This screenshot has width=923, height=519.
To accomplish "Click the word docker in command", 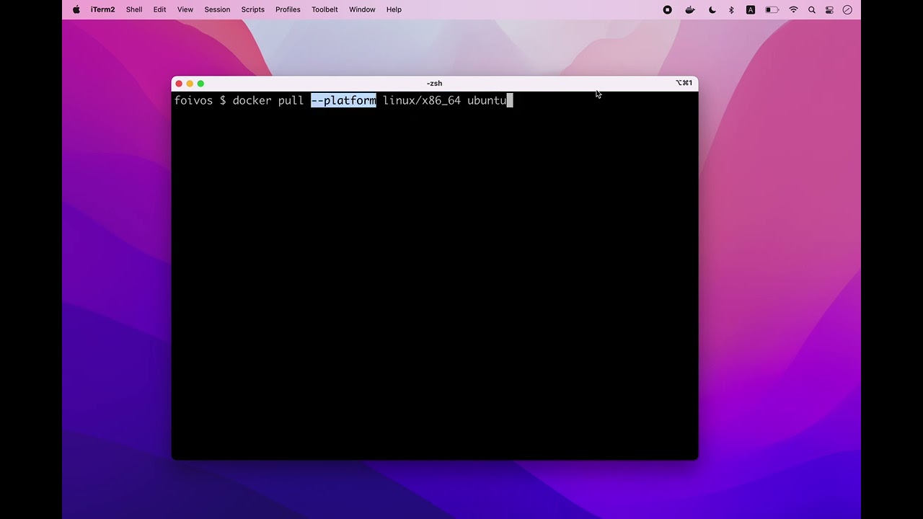I will pos(252,100).
